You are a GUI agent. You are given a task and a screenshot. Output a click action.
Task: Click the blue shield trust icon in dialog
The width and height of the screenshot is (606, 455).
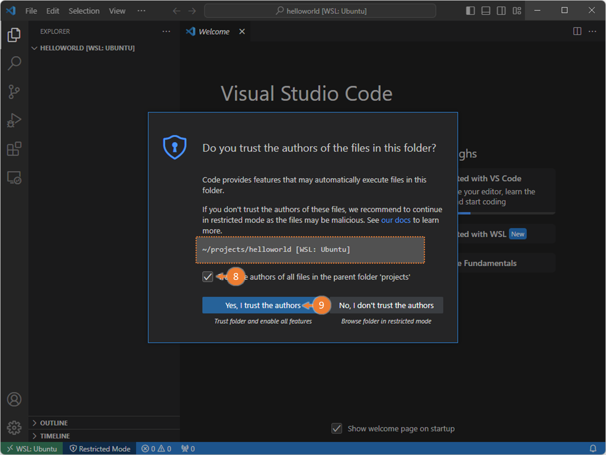(175, 147)
